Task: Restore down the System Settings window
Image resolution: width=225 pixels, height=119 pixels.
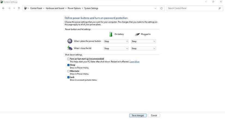Action: point(213,2)
